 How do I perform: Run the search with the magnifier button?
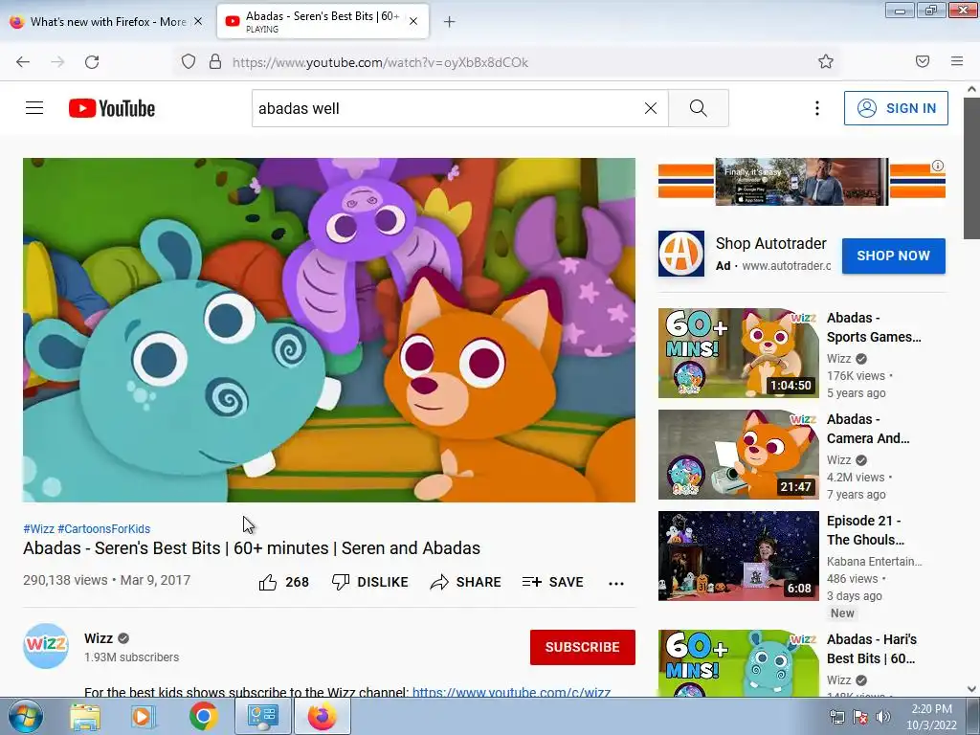click(698, 108)
